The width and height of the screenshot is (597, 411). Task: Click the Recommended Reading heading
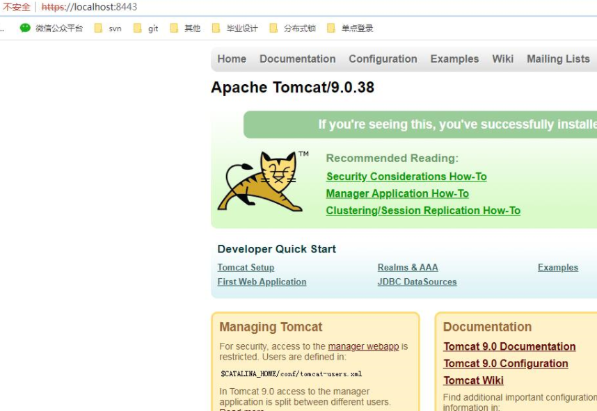(x=392, y=159)
